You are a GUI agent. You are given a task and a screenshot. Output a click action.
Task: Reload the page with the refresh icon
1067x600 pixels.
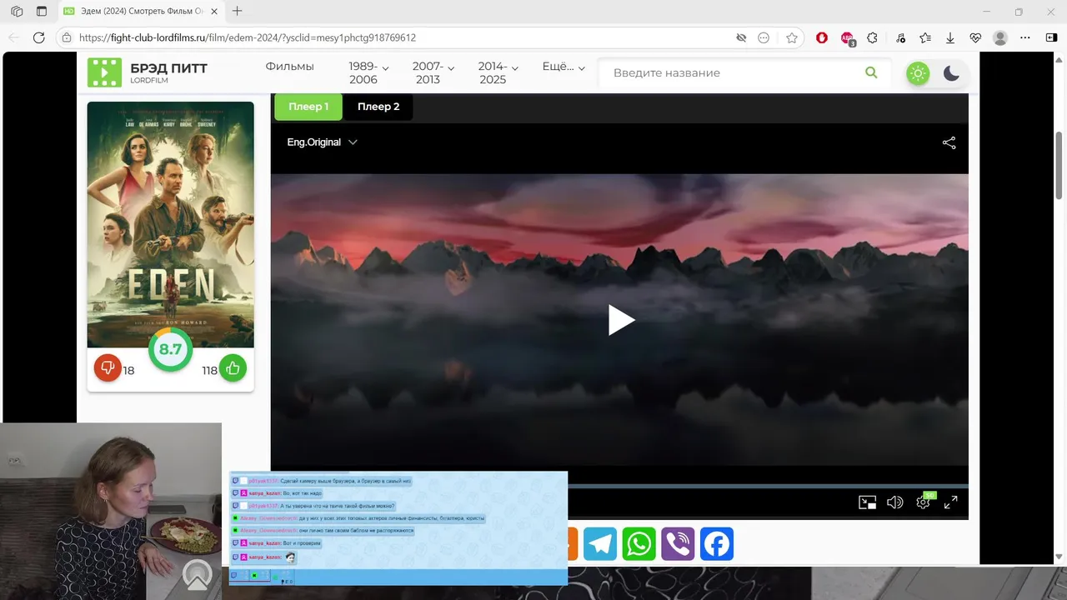(x=38, y=37)
